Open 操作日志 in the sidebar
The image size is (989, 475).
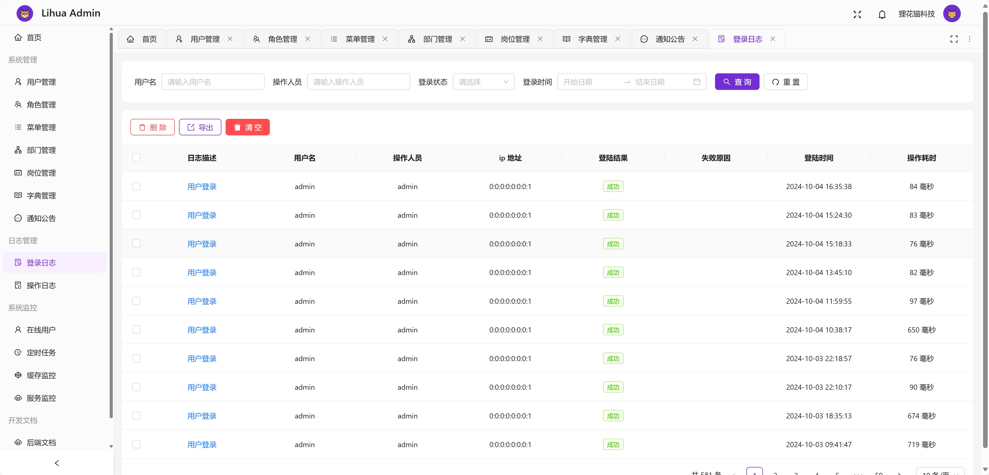point(55,285)
